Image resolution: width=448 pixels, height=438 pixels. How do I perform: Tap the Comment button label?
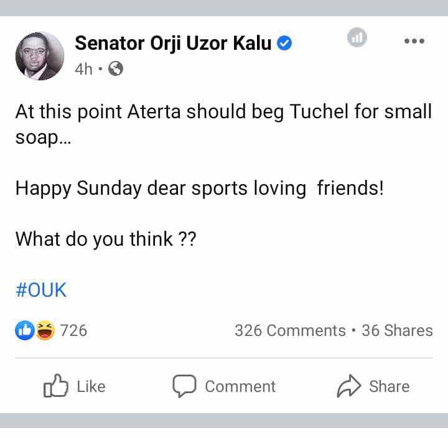click(240, 386)
